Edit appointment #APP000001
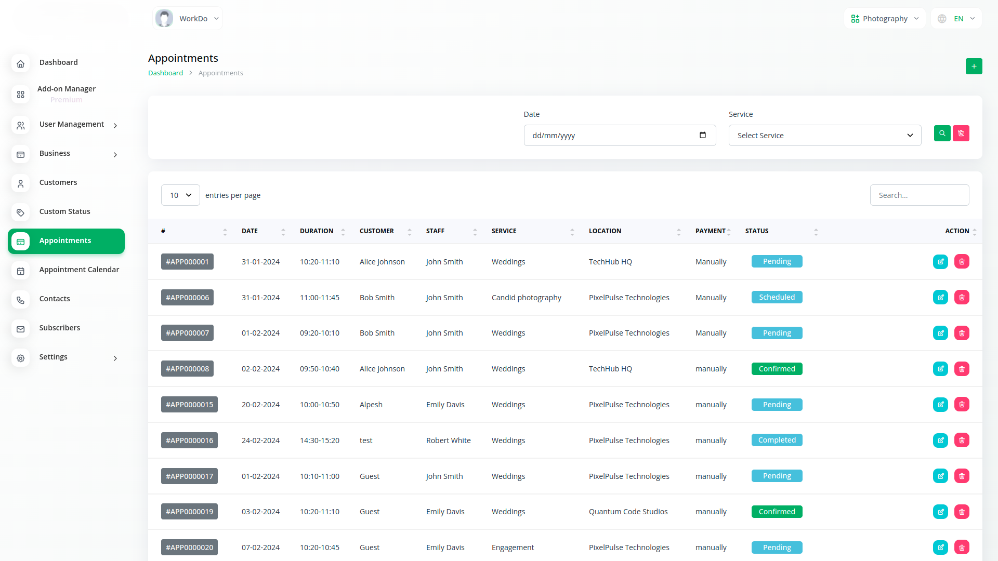This screenshot has width=998, height=561. 940,262
